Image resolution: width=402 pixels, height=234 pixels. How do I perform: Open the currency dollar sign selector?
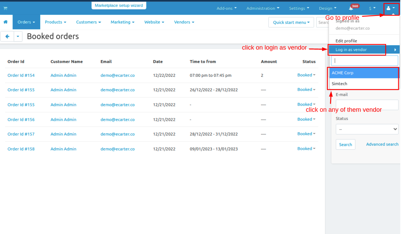pyautogui.click(x=372, y=8)
